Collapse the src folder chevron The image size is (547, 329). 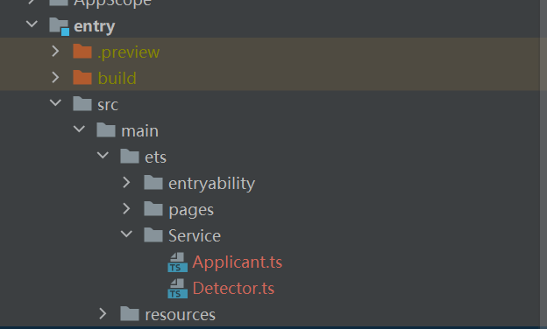pos(55,102)
